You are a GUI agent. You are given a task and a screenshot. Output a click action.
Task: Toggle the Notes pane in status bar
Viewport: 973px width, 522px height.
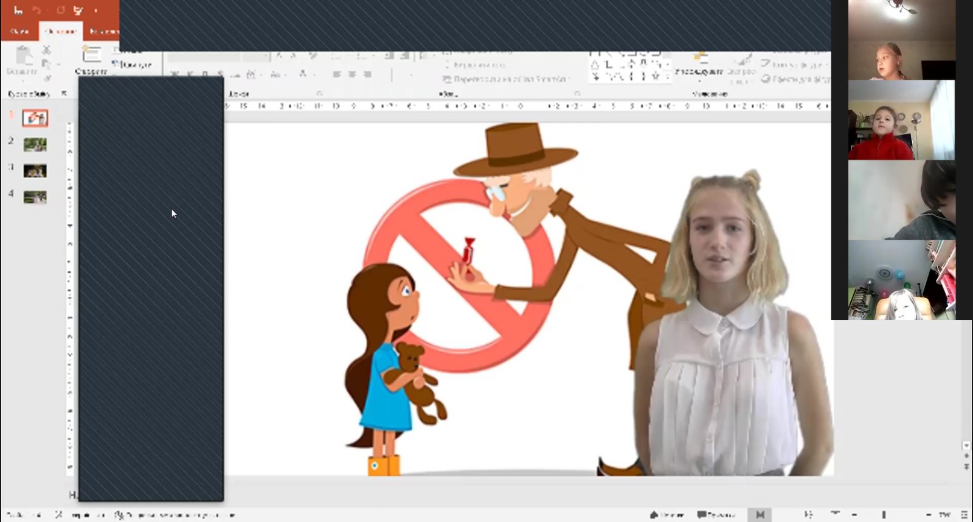click(x=667, y=515)
